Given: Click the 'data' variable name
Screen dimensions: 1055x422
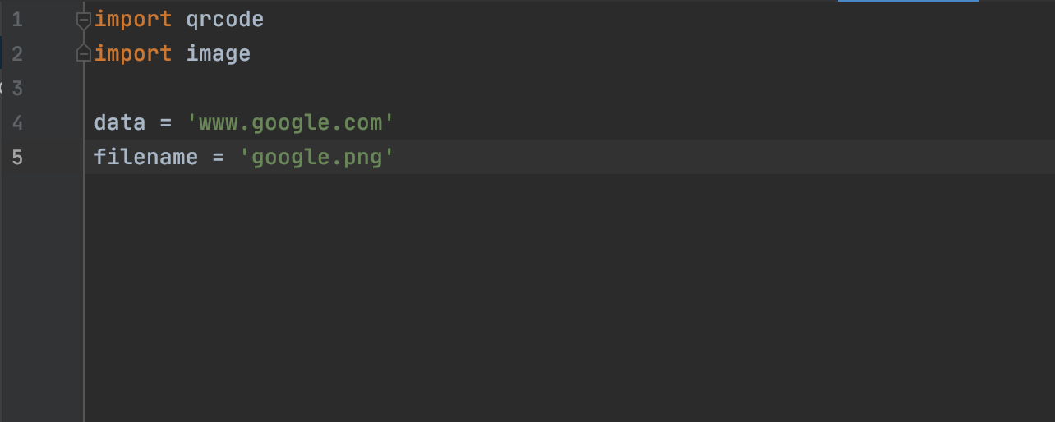Looking at the screenshot, I should point(119,123).
